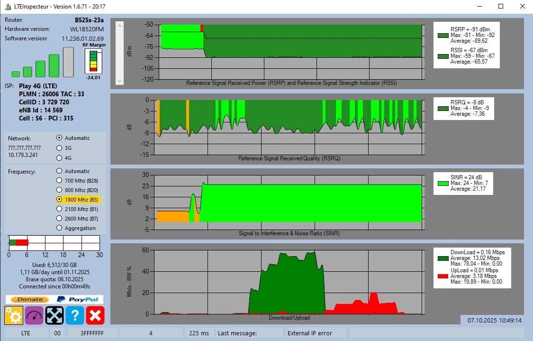Click the Donate button

(x=30, y=299)
